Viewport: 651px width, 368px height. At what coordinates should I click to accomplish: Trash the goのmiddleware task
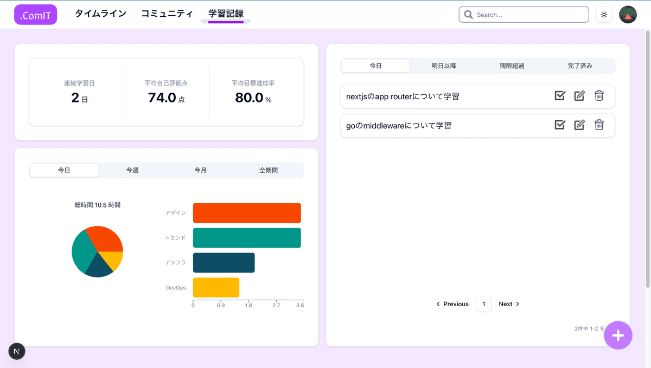599,125
